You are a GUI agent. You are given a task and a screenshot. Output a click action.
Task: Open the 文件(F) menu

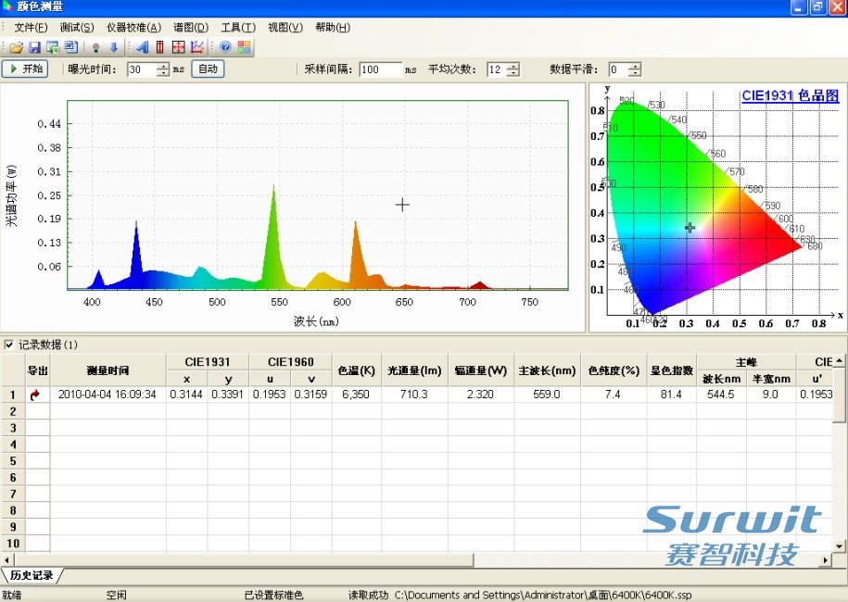[x=32, y=28]
